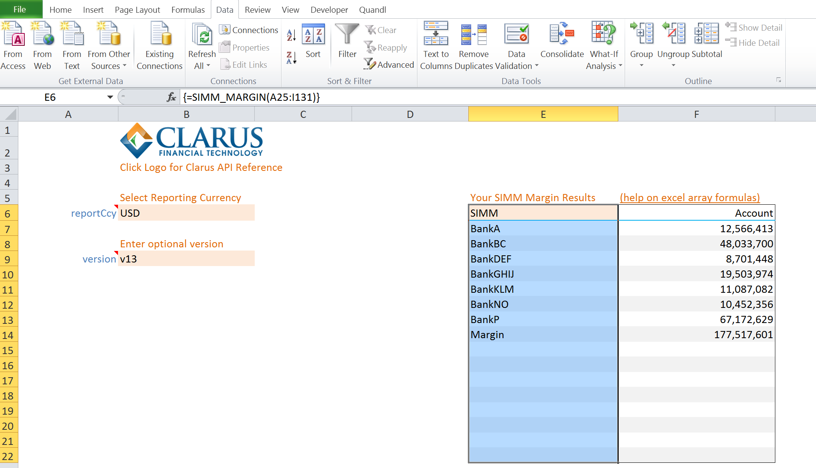Click the Select All corner button
Image resolution: width=816 pixels, height=468 pixels.
click(9, 114)
